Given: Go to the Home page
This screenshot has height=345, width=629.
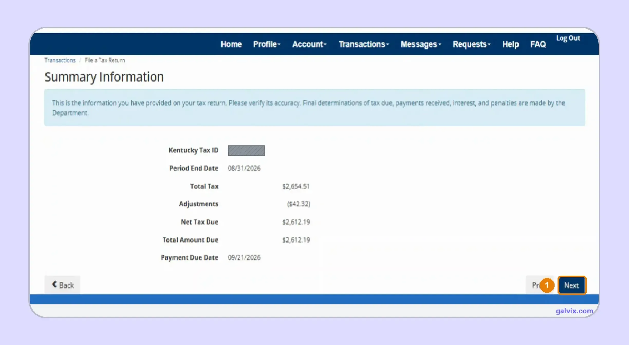Looking at the screenshot, I should coord(231,44).
